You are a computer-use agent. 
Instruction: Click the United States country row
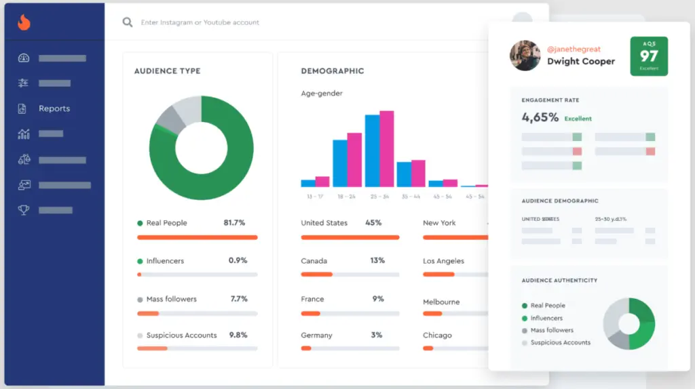[x=350, y=223]
